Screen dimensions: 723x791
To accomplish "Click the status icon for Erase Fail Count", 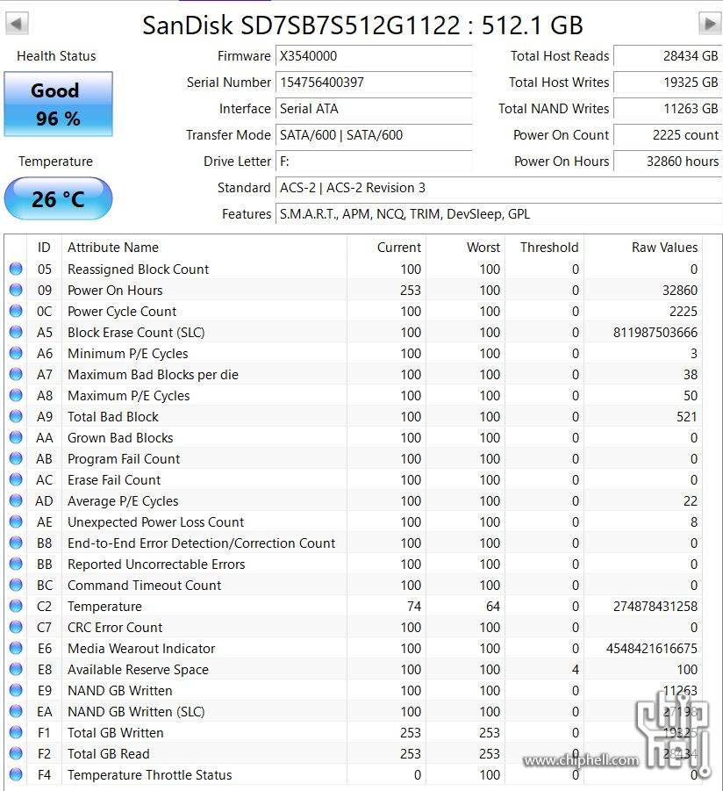I will pyautogui.click(x=16, y=479).
